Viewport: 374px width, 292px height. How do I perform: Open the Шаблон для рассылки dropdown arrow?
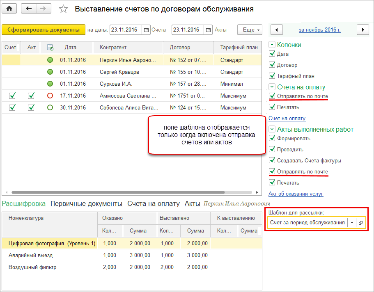pos(352,223)
